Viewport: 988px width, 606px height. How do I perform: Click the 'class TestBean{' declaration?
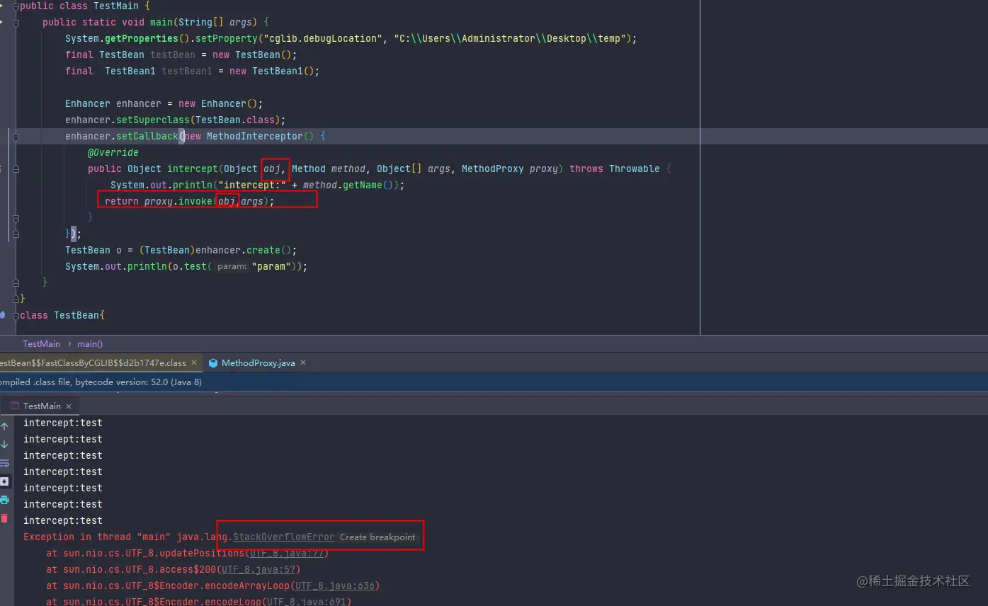[62, 316]
